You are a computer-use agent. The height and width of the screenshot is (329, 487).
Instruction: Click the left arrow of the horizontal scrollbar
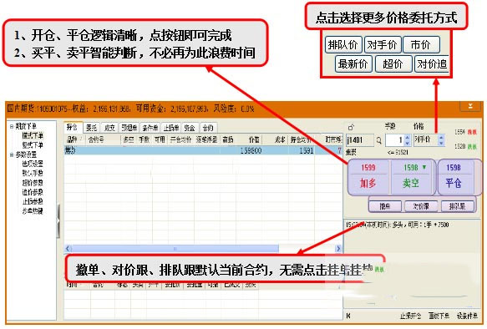(68, 248)
